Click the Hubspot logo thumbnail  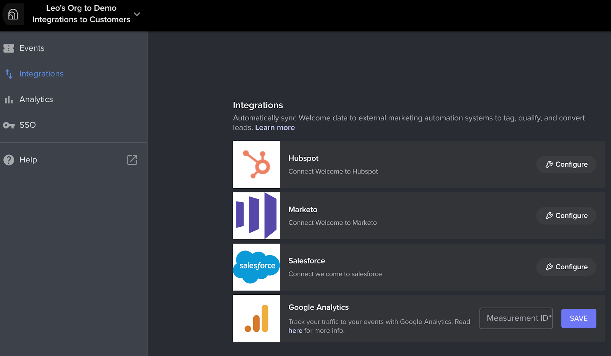[257, 164]
